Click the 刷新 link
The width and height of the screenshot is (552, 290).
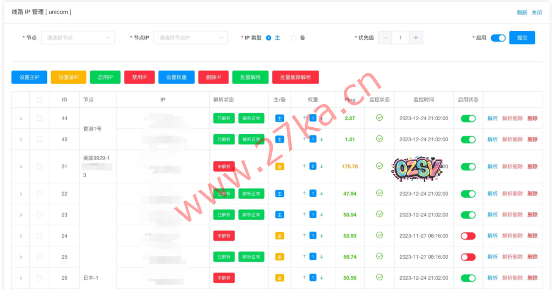522,13
